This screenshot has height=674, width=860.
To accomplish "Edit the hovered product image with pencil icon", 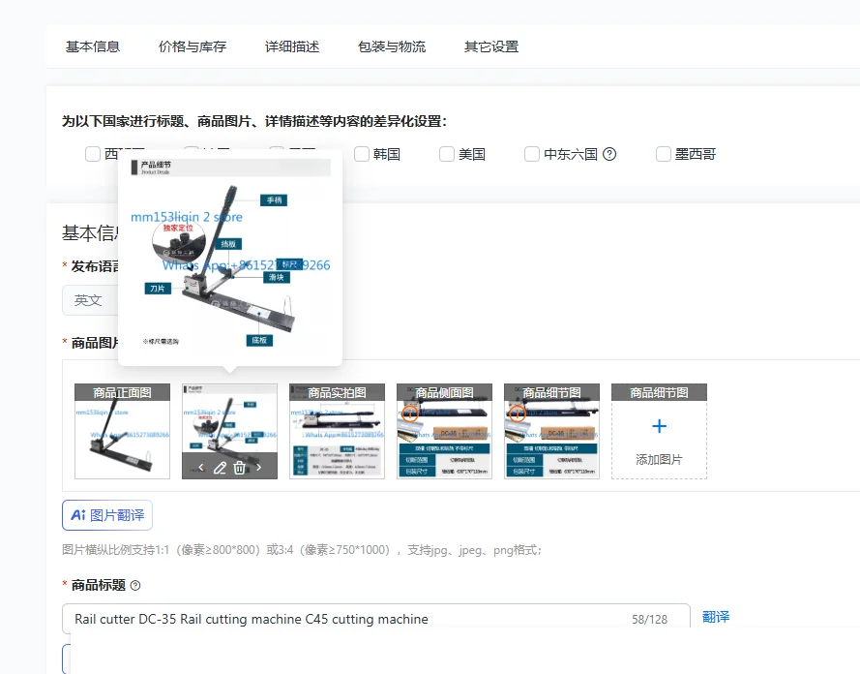I will 220,468.
